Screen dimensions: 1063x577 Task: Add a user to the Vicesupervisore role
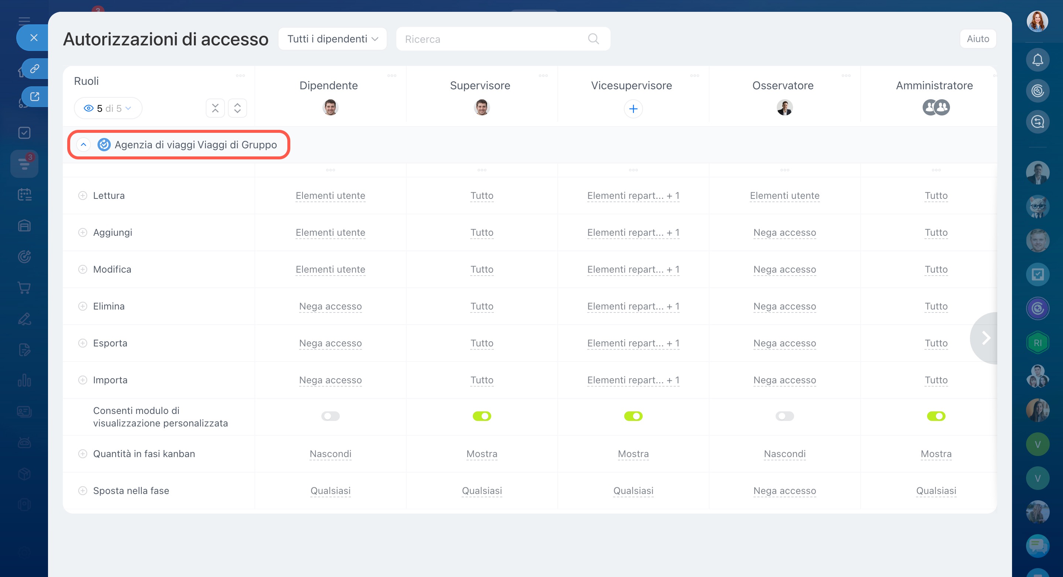633,109
